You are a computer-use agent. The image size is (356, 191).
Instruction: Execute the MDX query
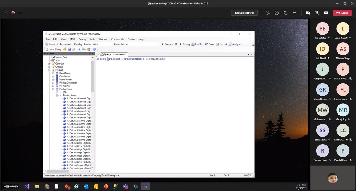coord(167,44)
